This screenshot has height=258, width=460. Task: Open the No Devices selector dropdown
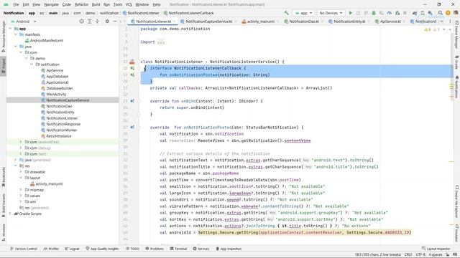[x=331, y=13]
